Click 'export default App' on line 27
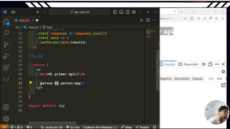The height and width of the screenshot is (129, 230). coord(46,106)
